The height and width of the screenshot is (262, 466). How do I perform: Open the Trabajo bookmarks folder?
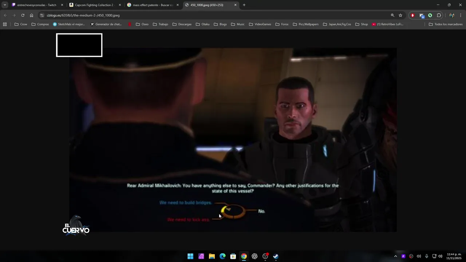pos(161,24)
